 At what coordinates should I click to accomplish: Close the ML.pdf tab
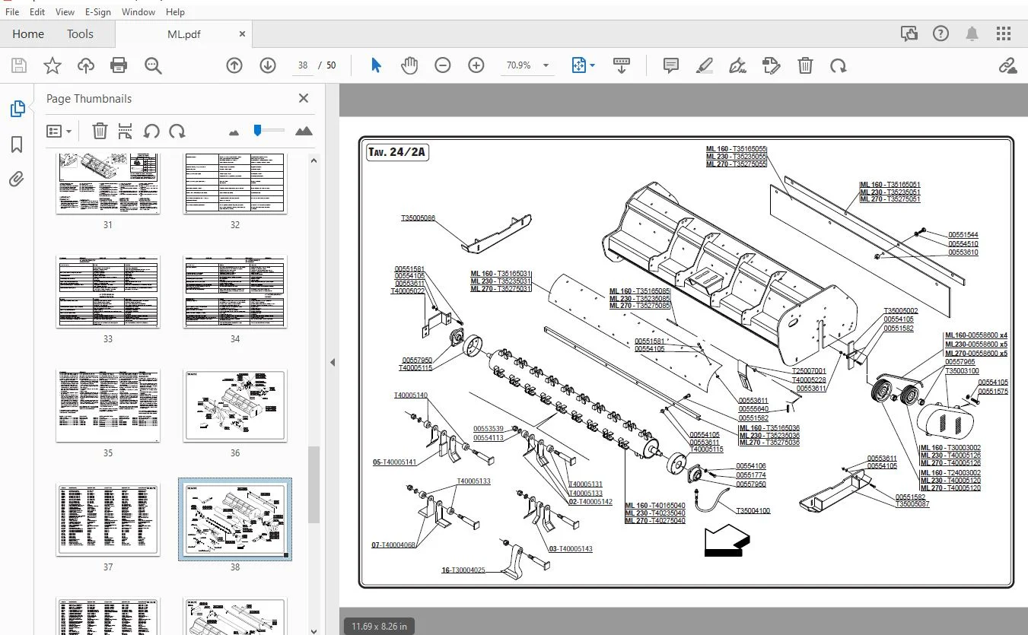(242, 34)
